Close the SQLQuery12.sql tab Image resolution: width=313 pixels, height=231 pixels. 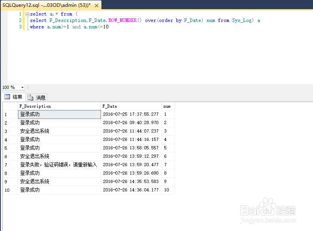pos(97,6)
